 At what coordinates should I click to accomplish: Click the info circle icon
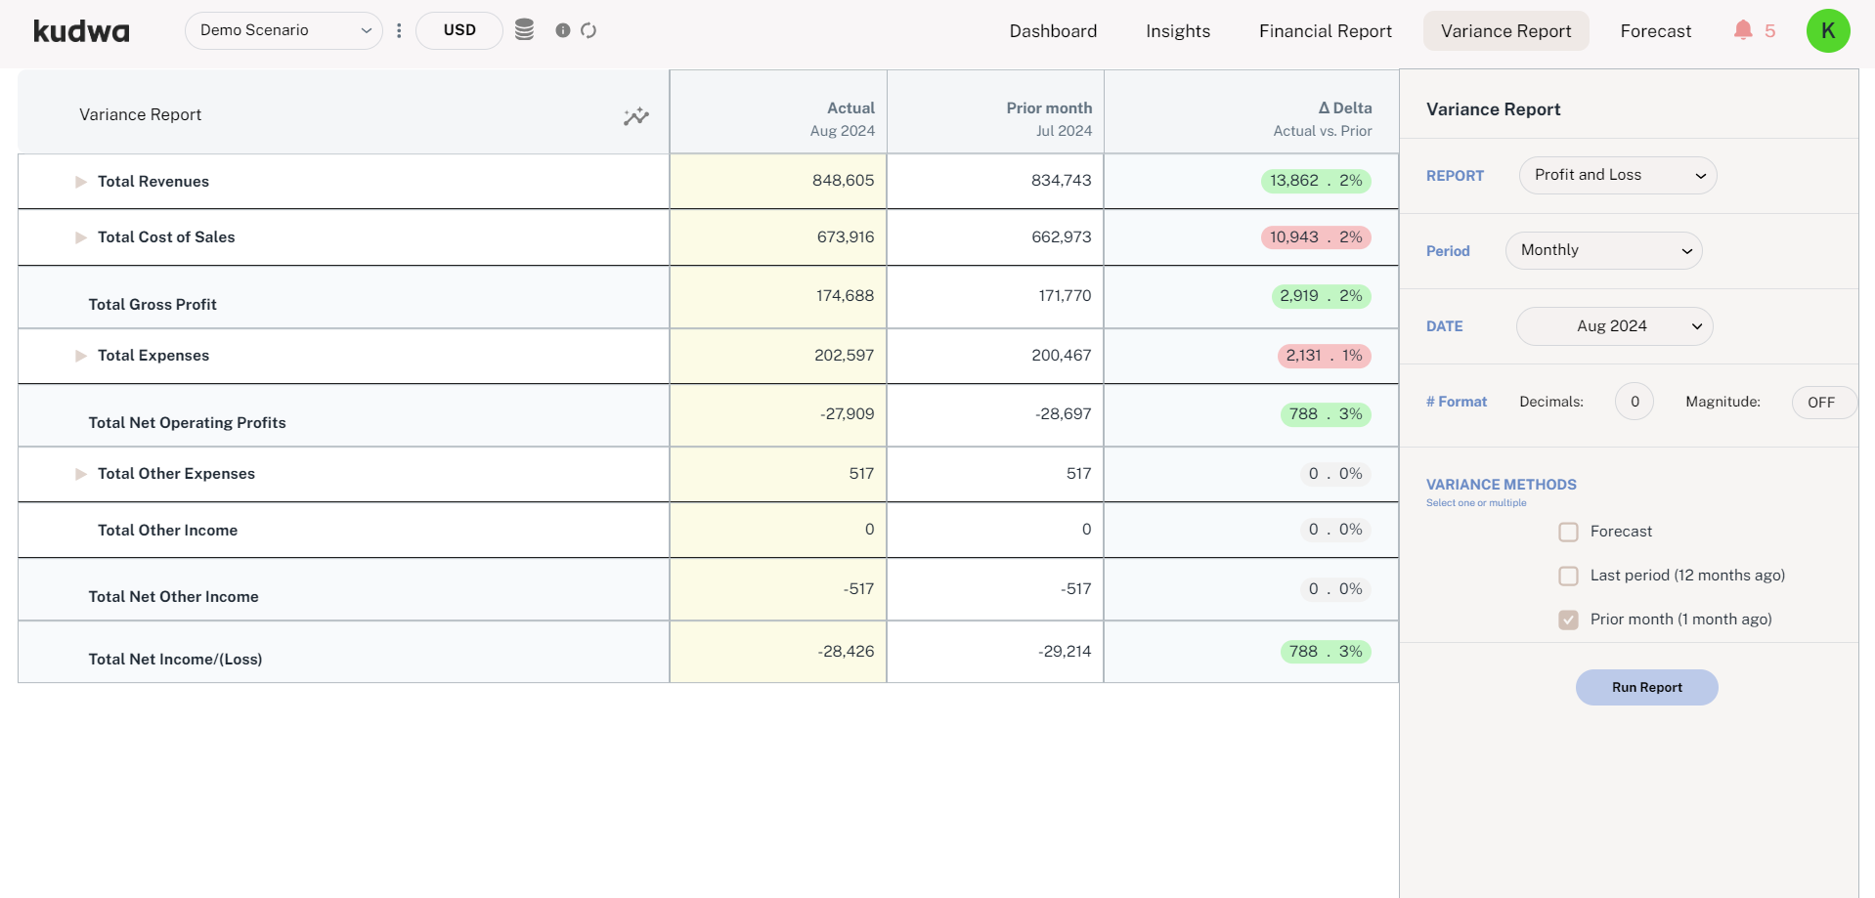coord(563,30)
